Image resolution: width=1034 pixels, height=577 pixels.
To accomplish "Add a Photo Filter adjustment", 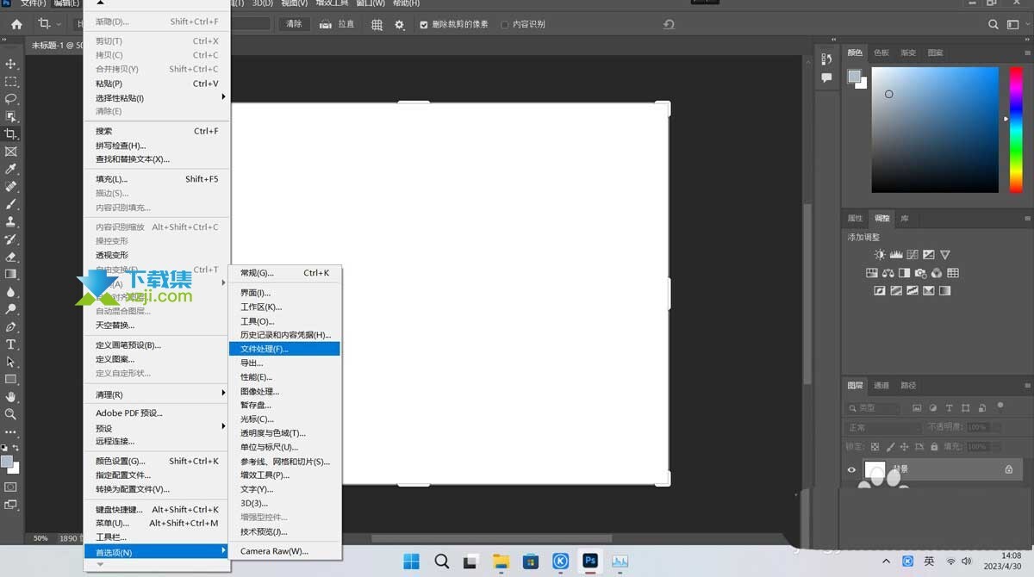I will coord(920,273).
